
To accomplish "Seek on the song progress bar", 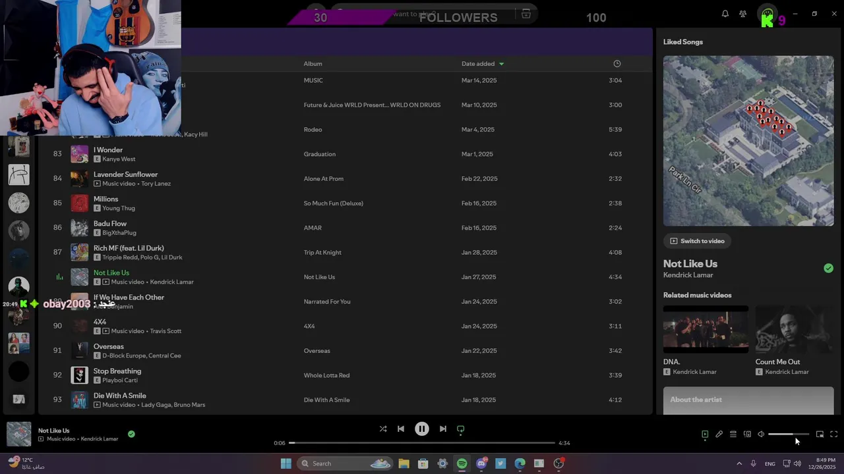I will pos(422,443).
